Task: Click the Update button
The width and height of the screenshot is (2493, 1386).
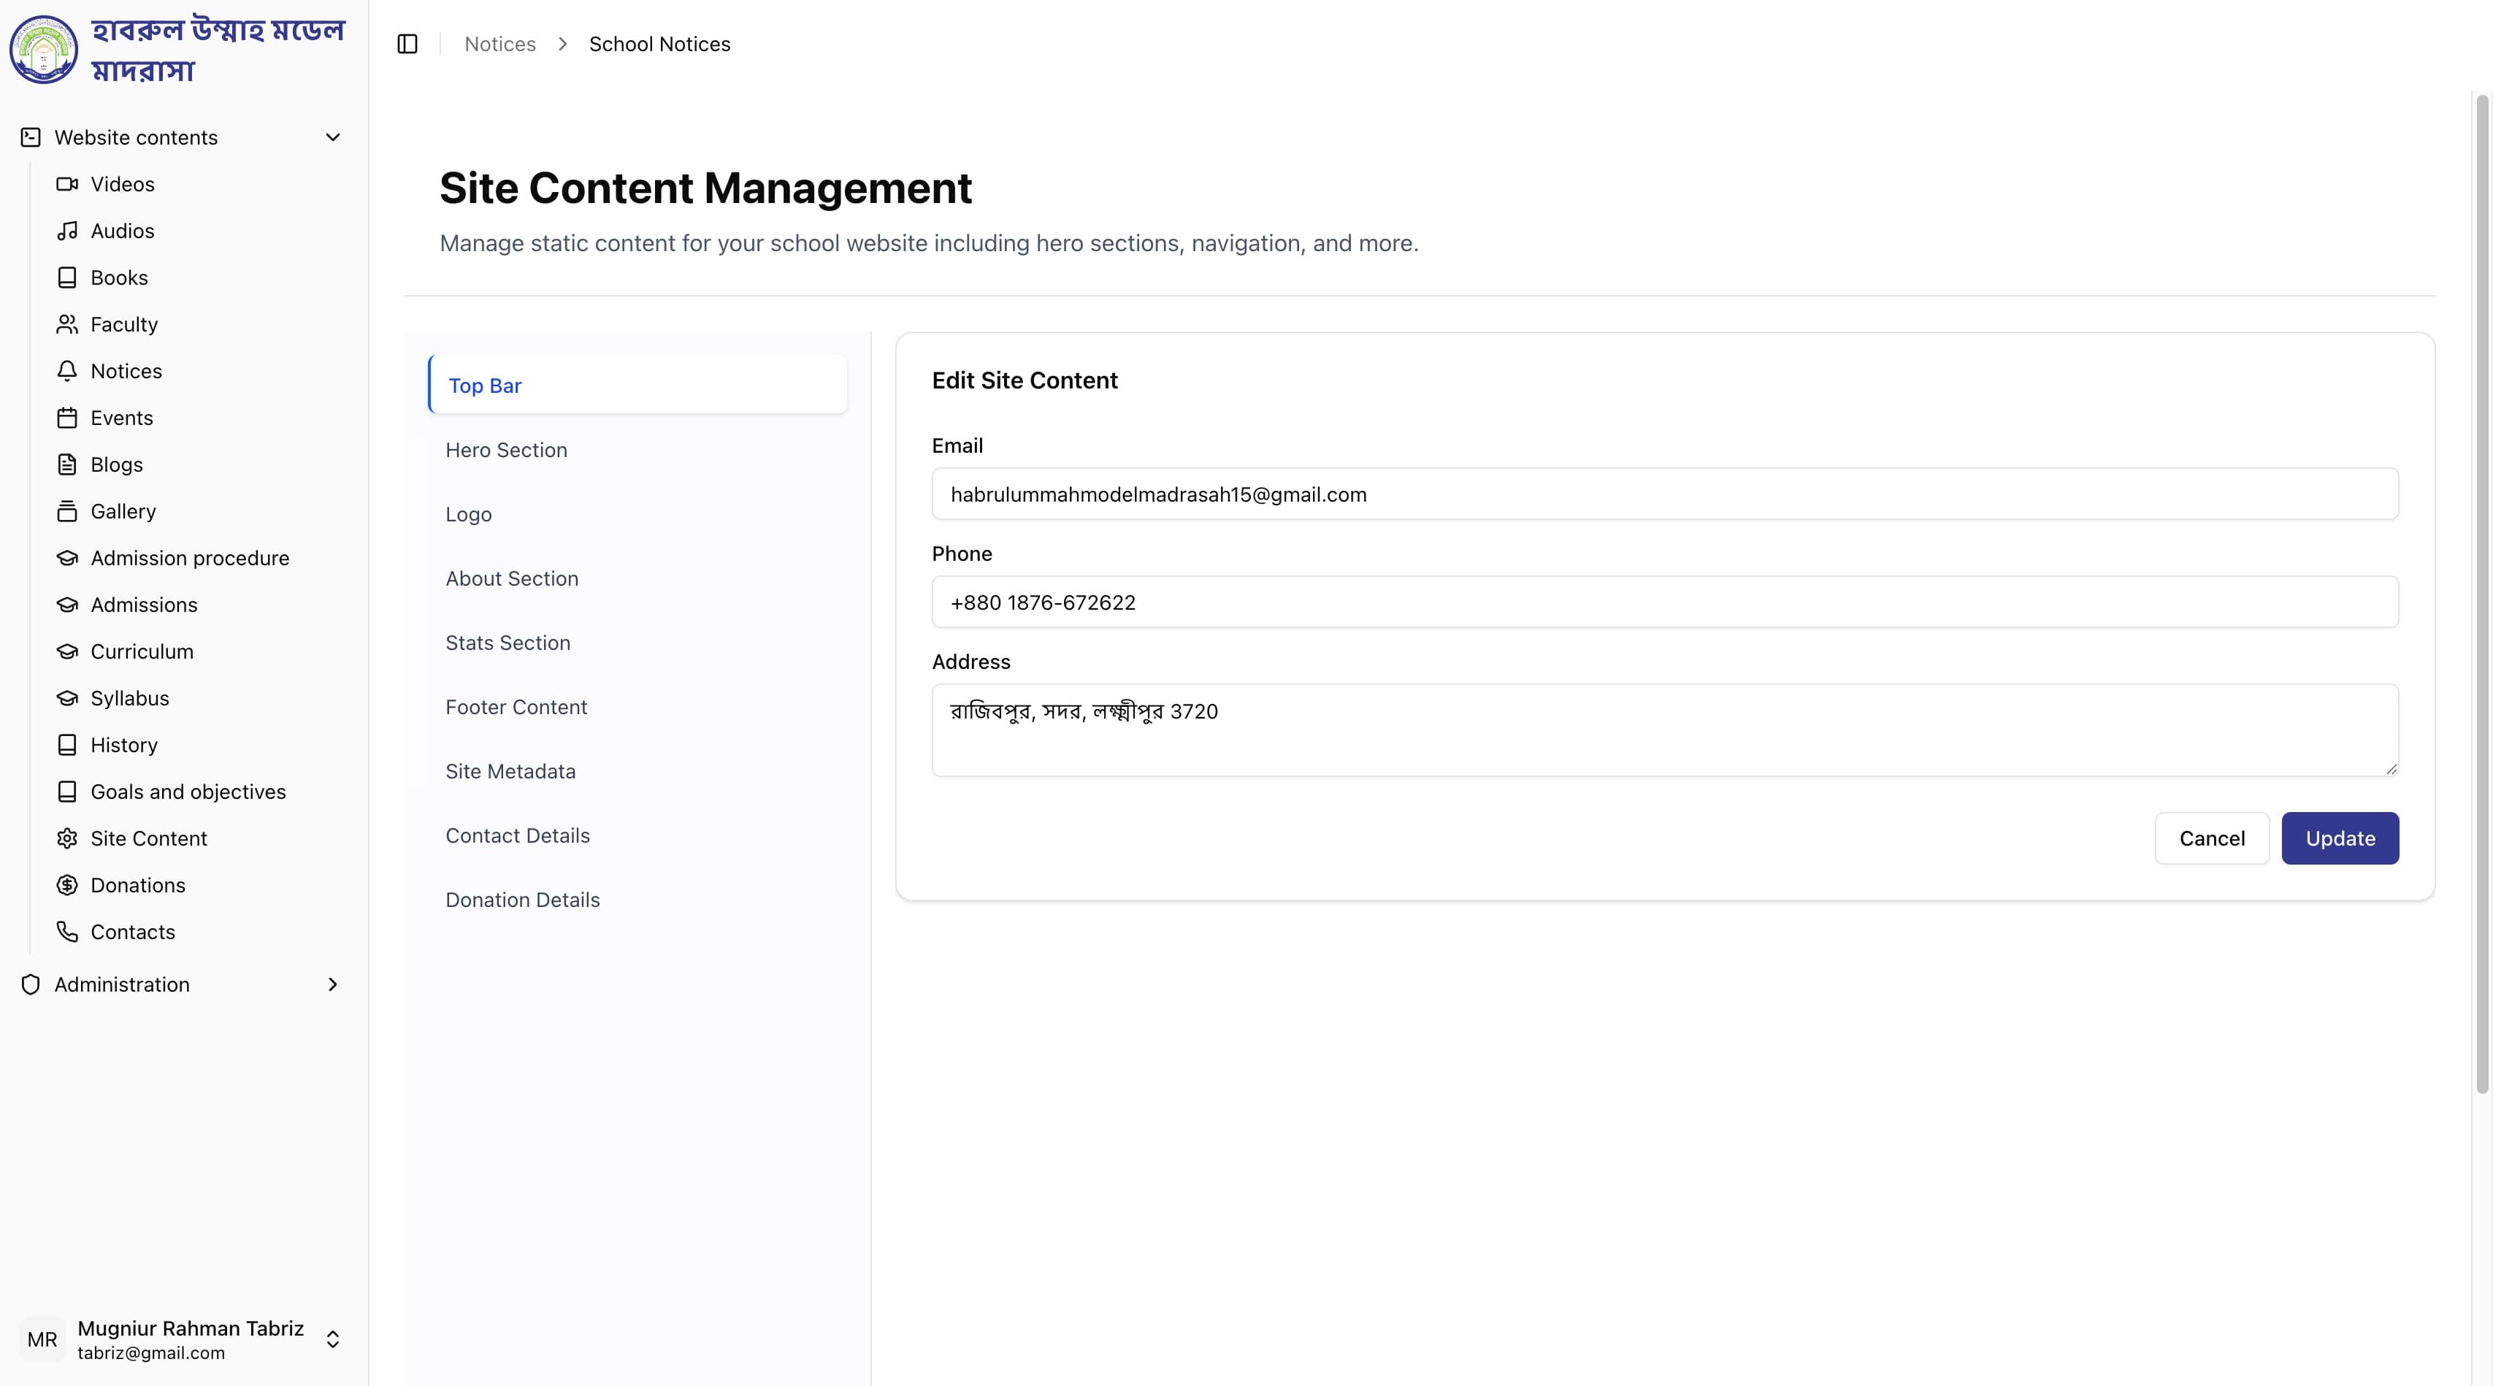Action: point(2340,838)
